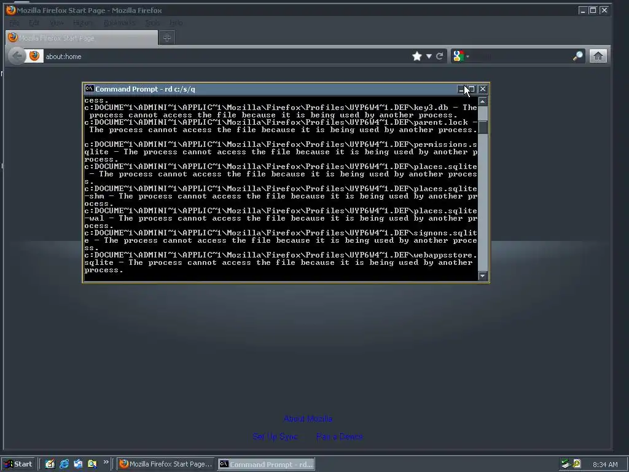The image size is (629, 472).
Task: Launch the Outlook Express Quick Launch icon
Action: click(78, 464)
